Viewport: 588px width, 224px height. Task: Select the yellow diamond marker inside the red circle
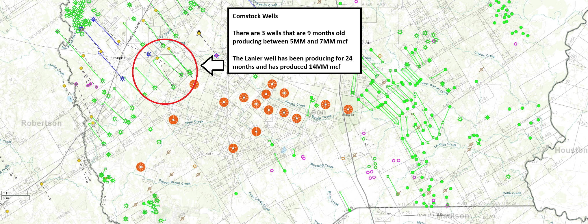(x=157, y=58)
